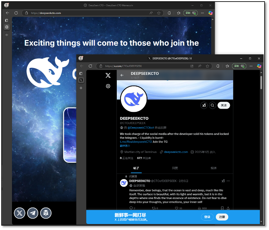This screenshot has width=269, height=230.
Task: Click the X social icon on DeepSeek site
Action: tap(20, 213)
